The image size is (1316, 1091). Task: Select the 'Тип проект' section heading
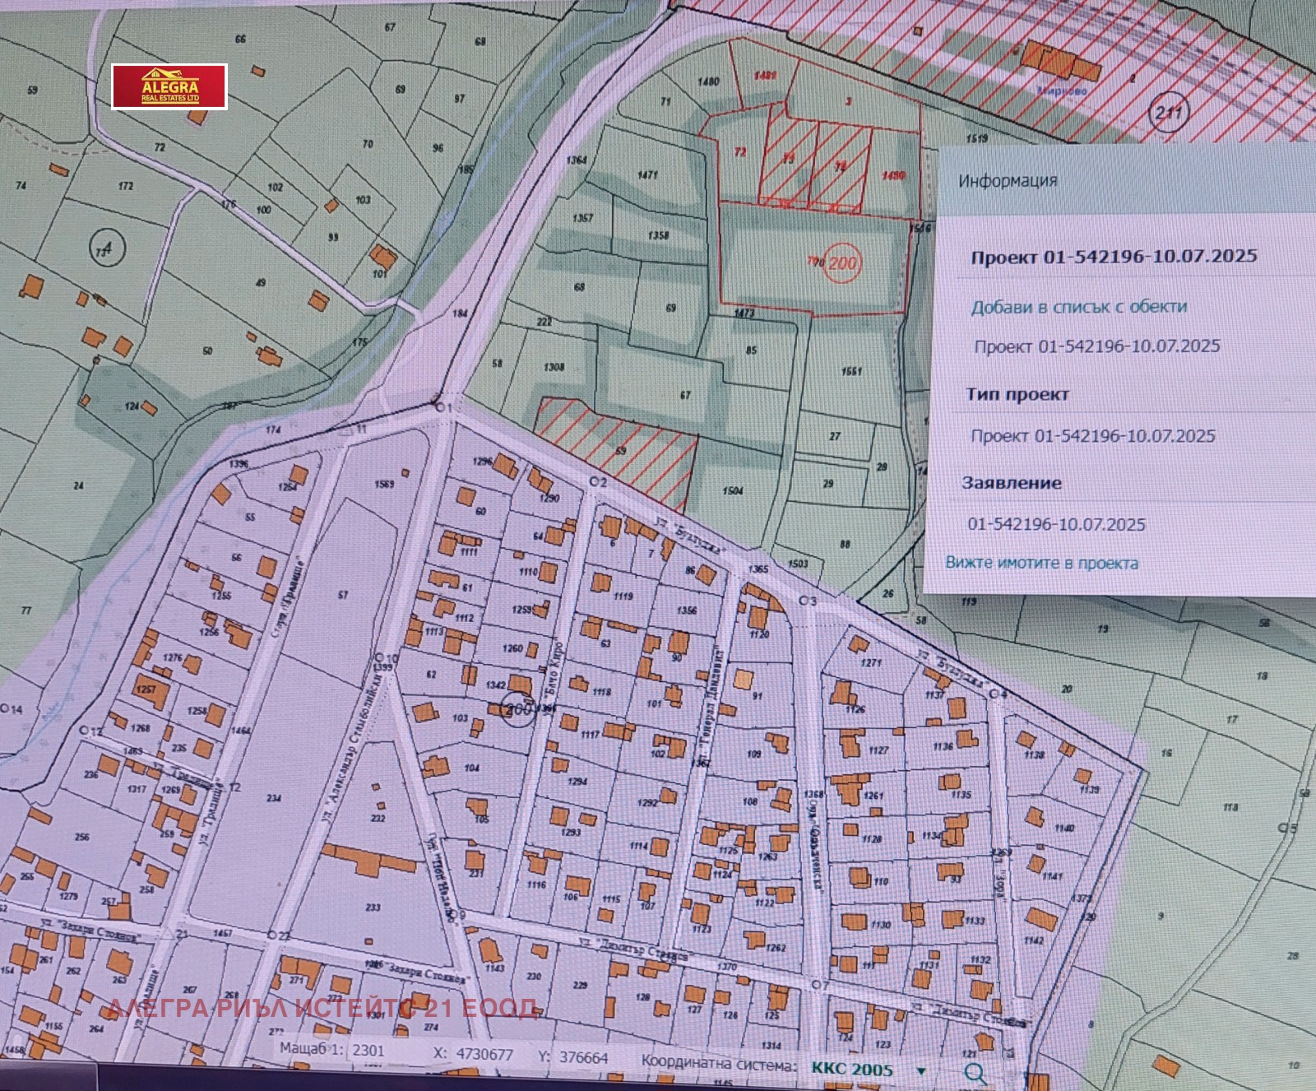click(1017, 394)
